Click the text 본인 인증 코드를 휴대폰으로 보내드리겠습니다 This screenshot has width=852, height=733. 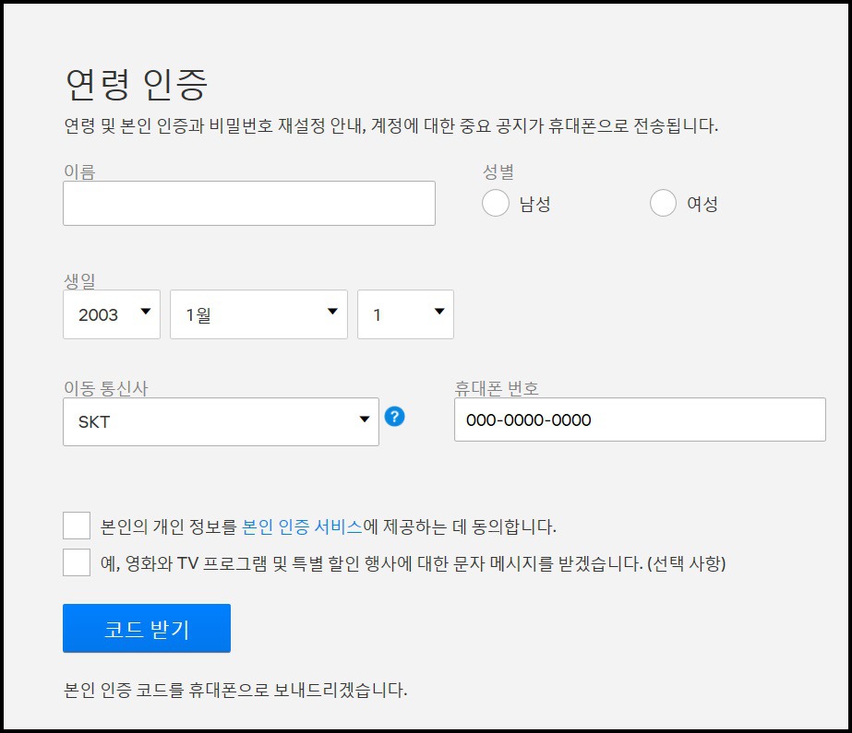click(x=235, y=691)
